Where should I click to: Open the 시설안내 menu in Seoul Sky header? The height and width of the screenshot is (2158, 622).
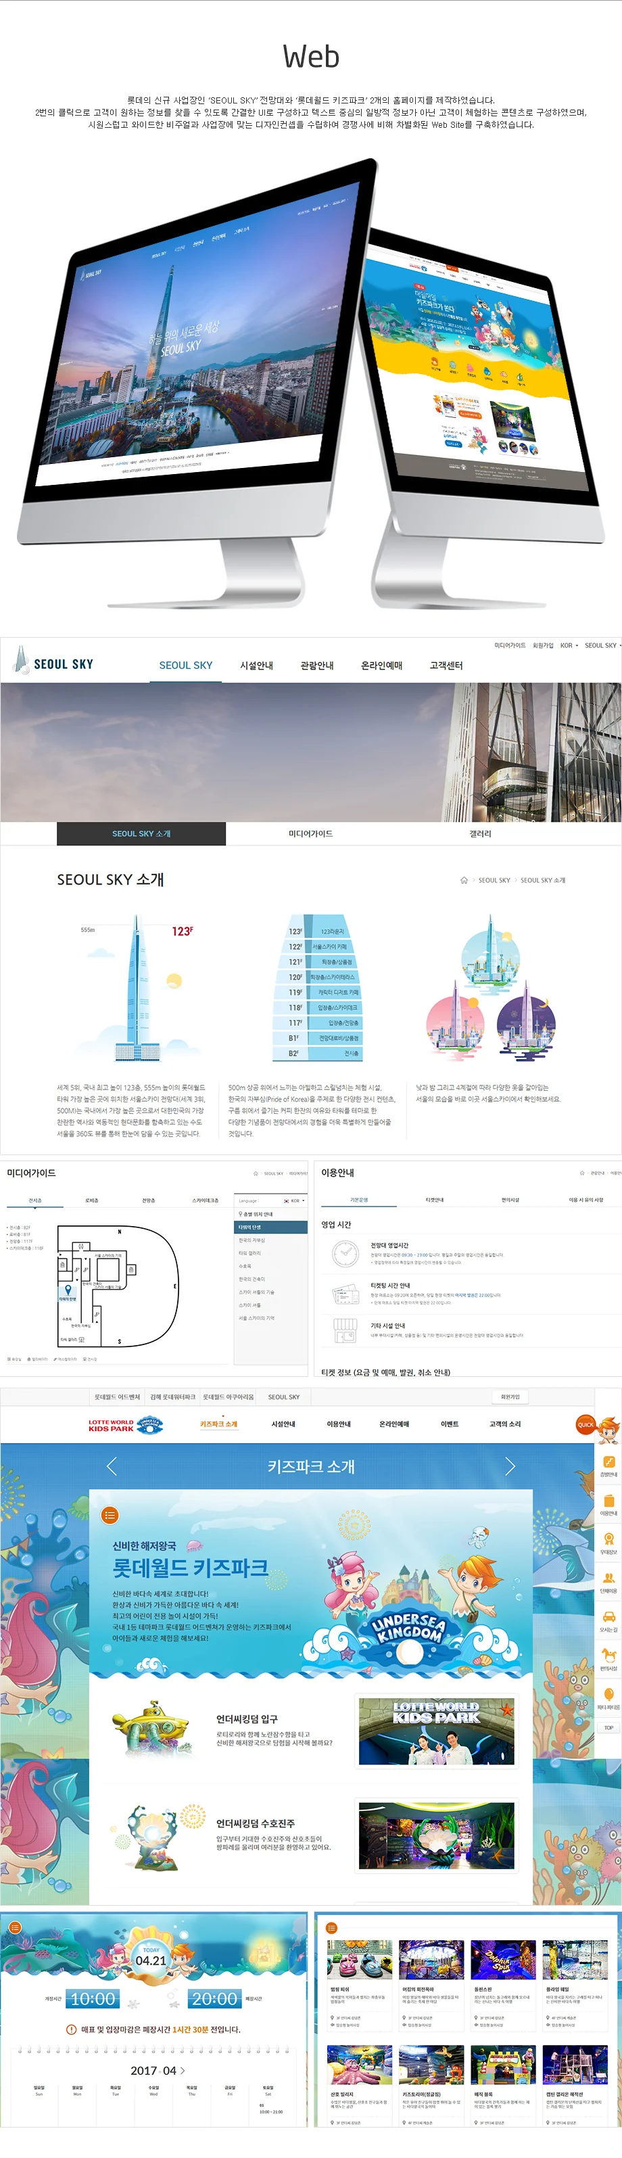pos(256,665)
